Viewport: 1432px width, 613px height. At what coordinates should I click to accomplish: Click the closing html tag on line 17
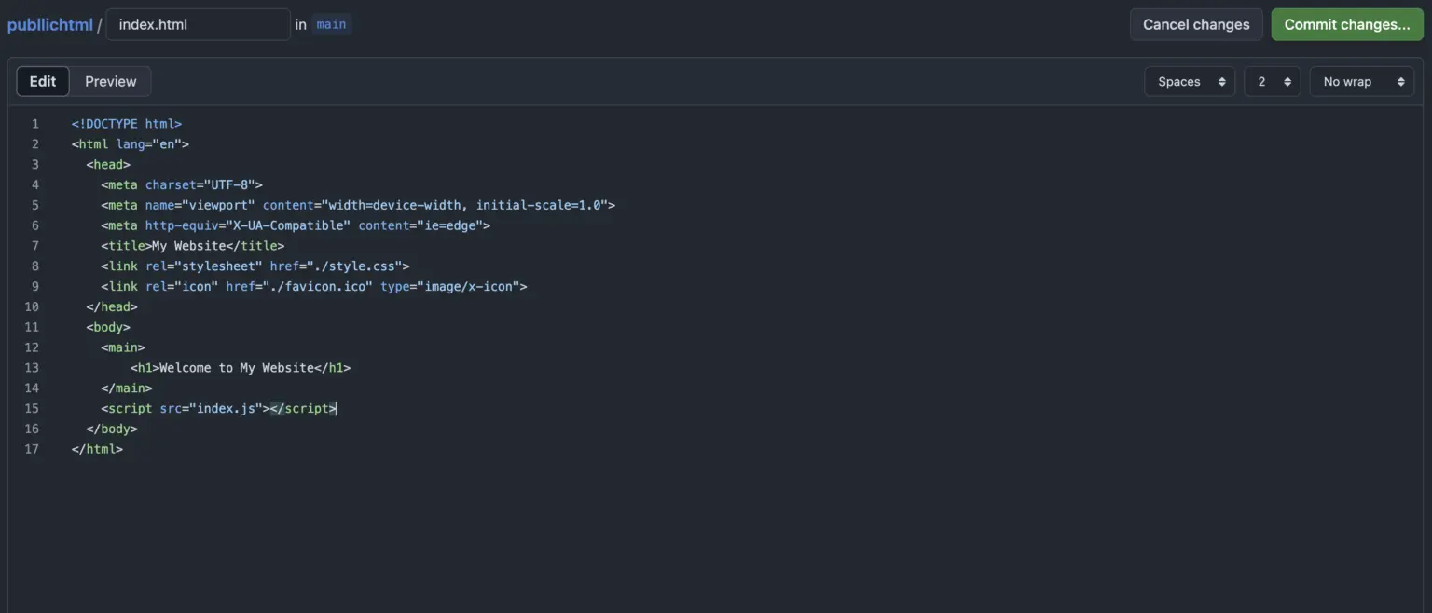point(97,448)
